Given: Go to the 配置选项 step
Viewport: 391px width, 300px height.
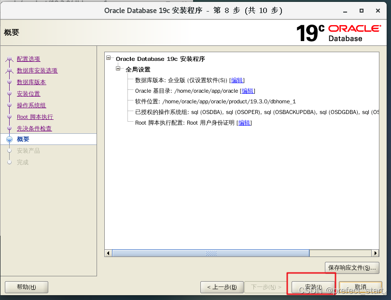Looking at the screenshot, I should [28, 59].
